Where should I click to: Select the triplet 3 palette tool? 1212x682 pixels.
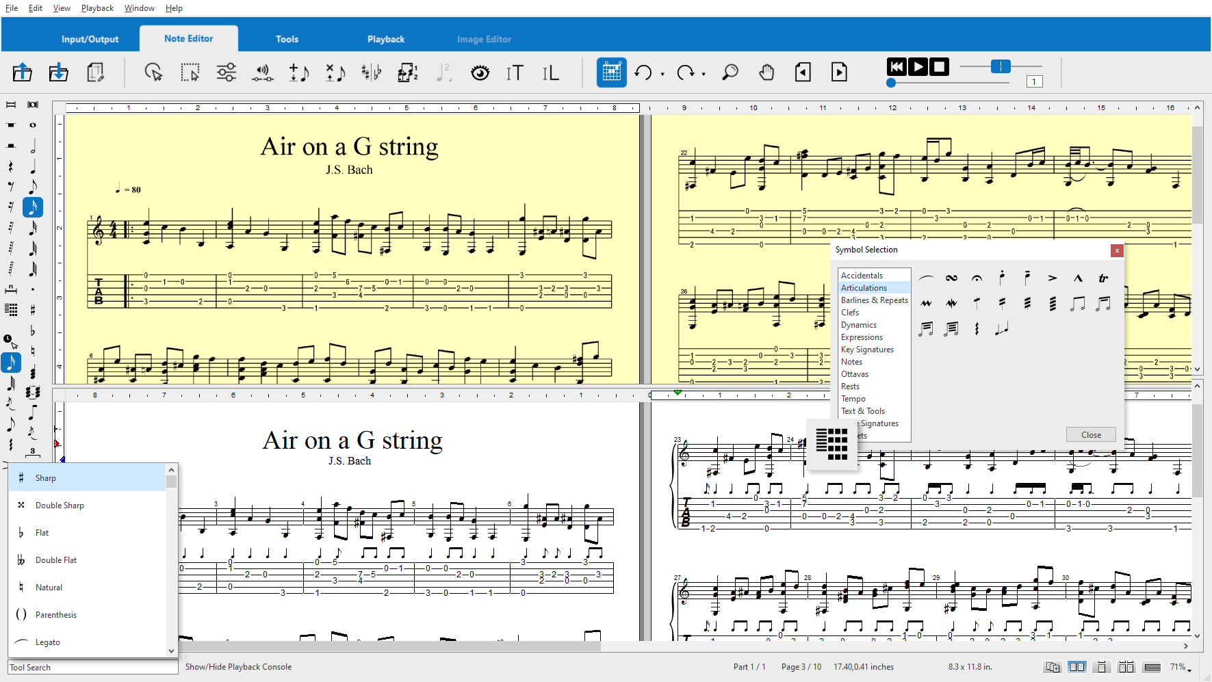[32, 451]
